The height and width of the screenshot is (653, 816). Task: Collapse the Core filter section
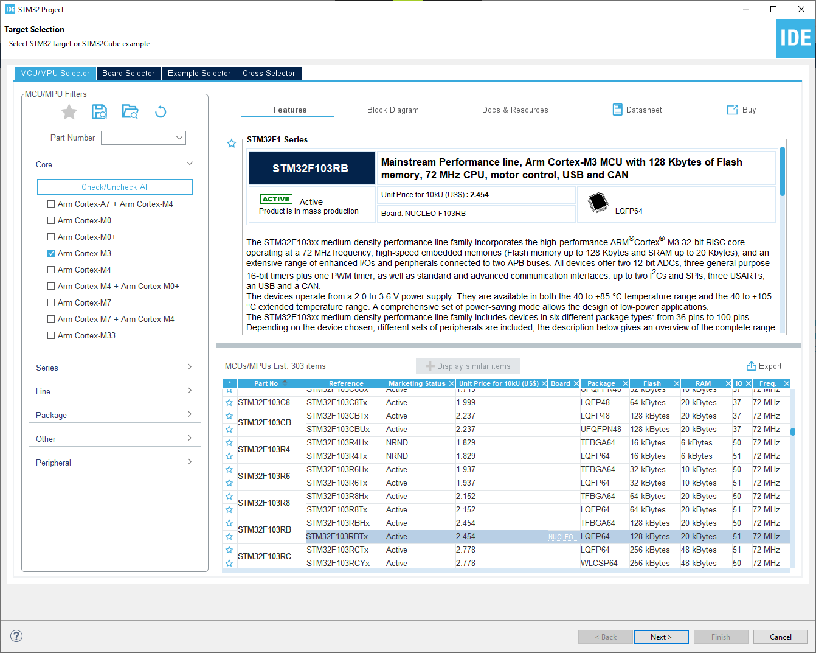(x=190, y=164)
